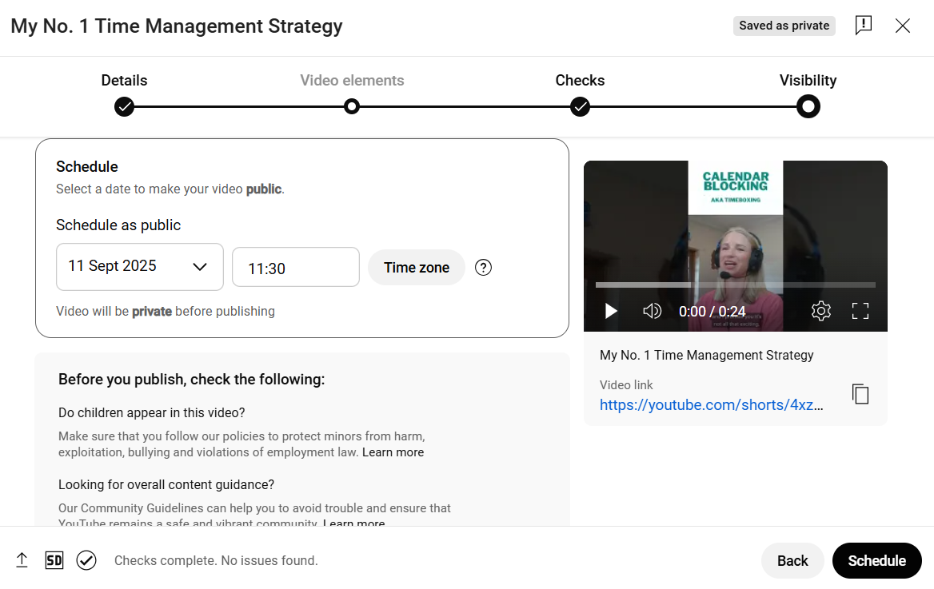Switch to the Details tab
The width and height of the screenshot is (934, 589).
click(x=124, y=80)
